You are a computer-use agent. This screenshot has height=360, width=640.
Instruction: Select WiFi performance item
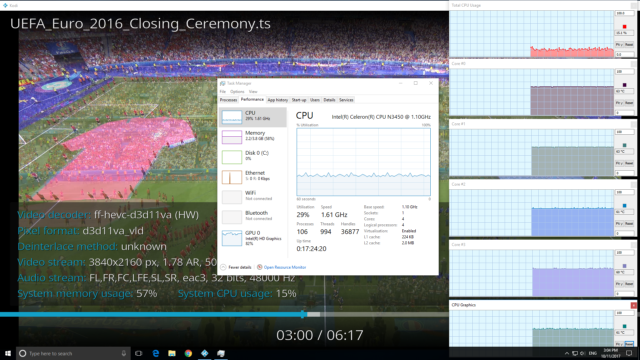pyautogui.click(x=253, y=197)
